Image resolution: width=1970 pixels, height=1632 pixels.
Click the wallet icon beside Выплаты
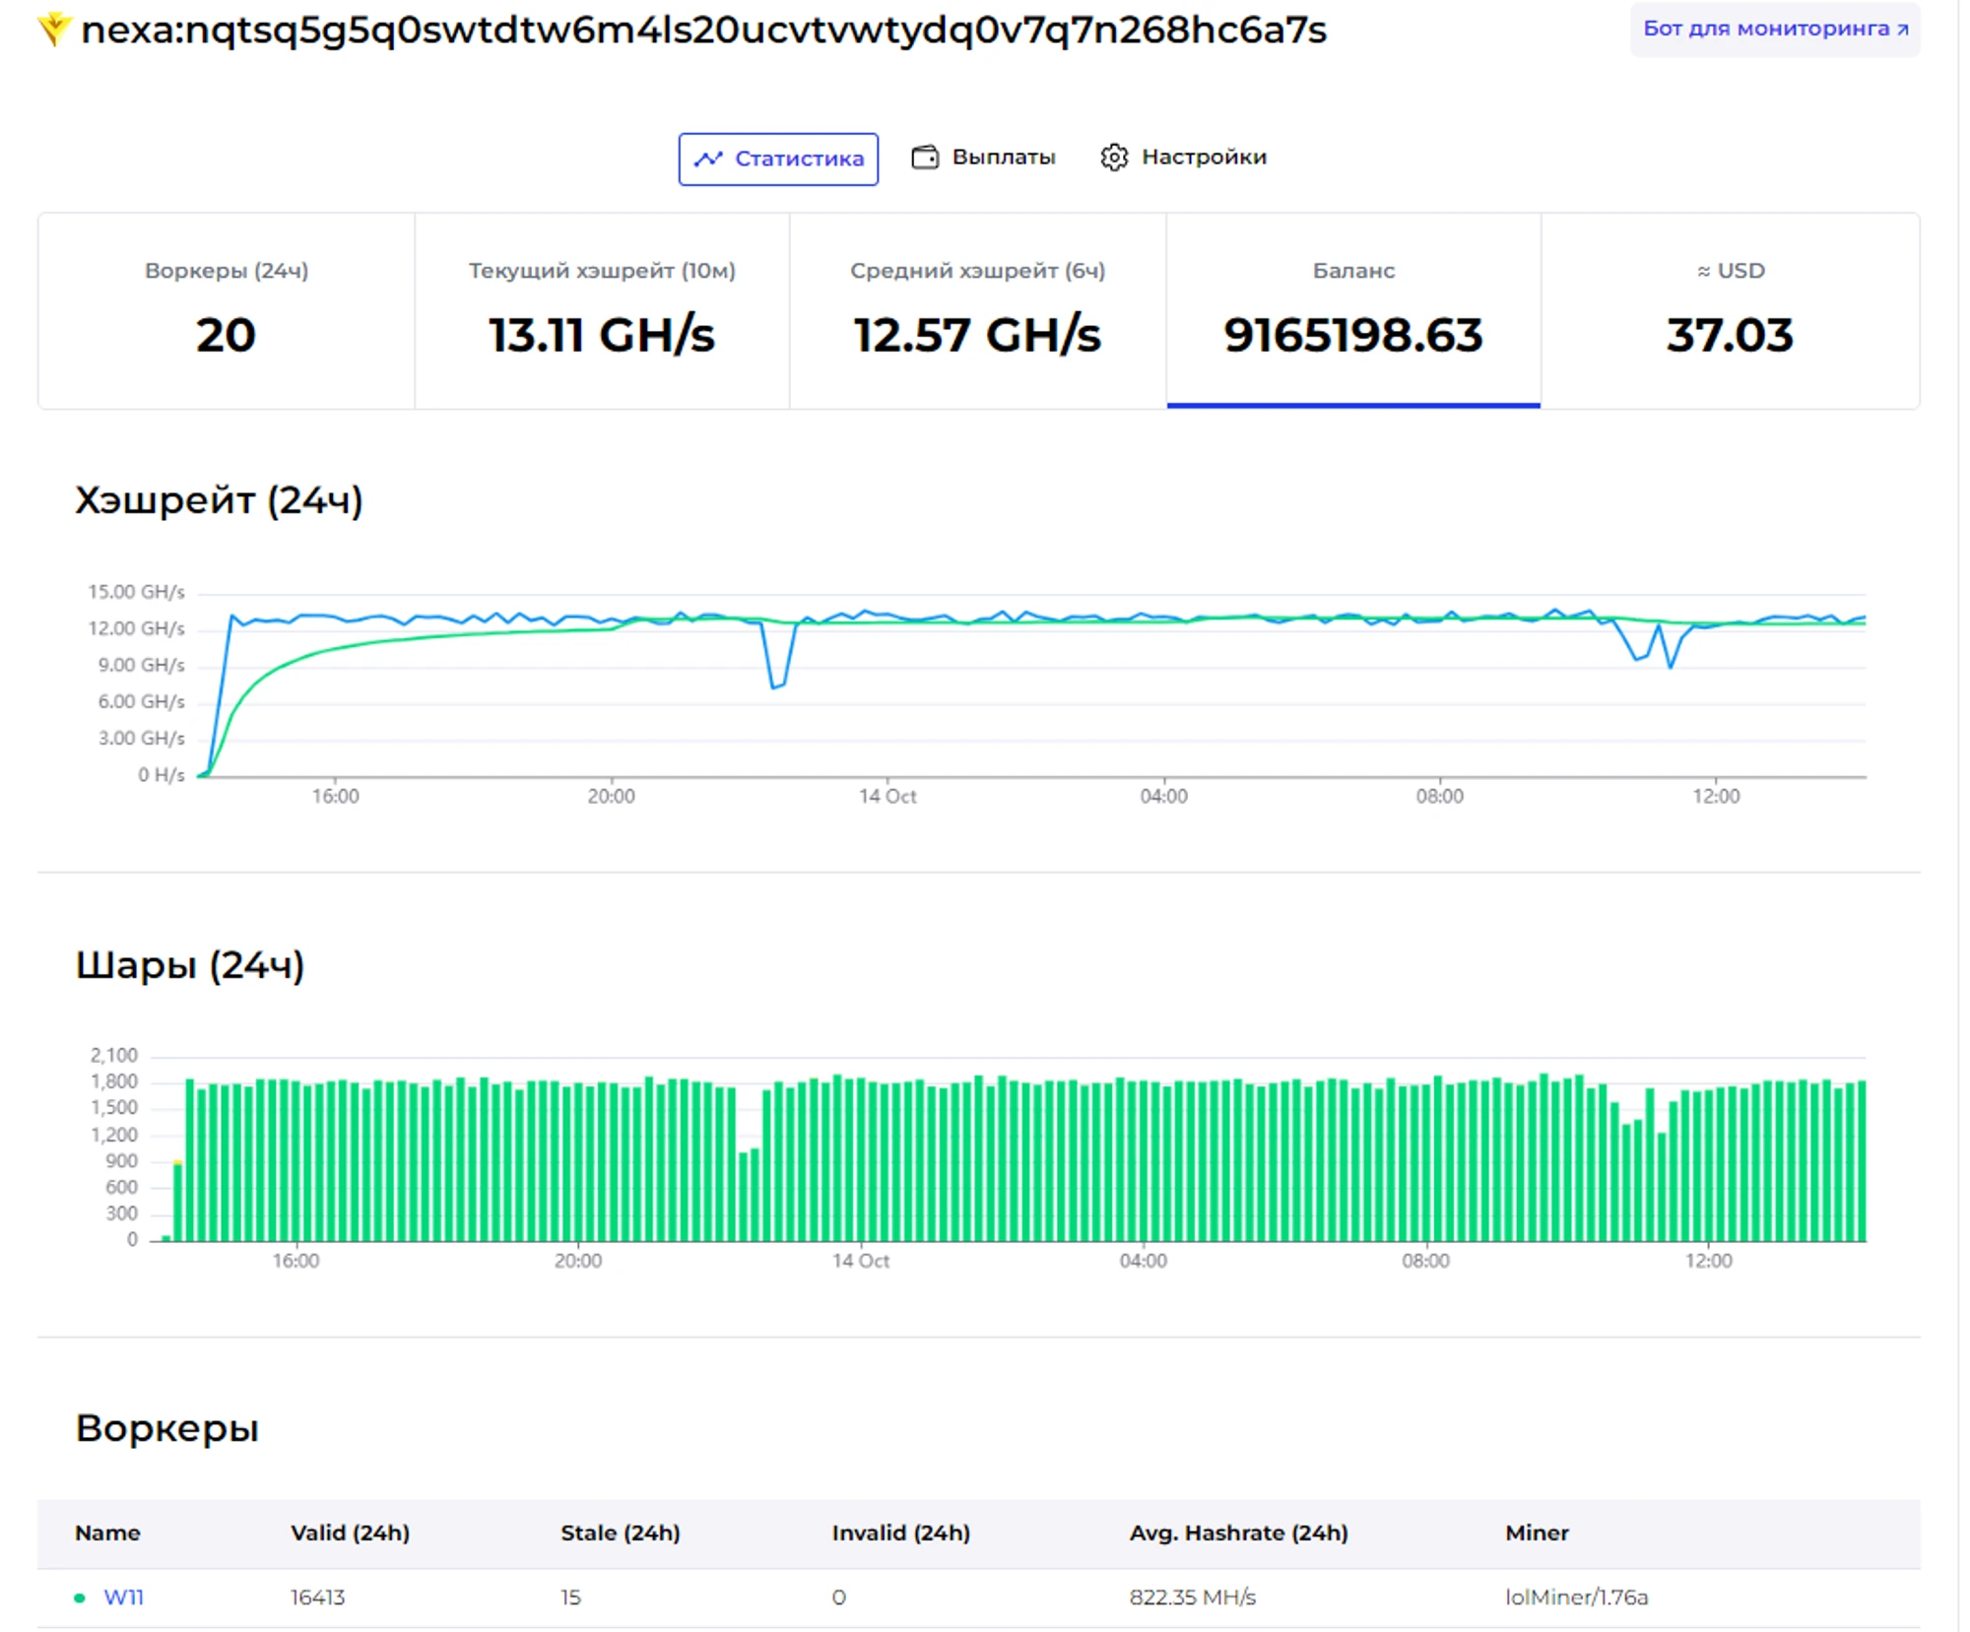coord(924,158)
